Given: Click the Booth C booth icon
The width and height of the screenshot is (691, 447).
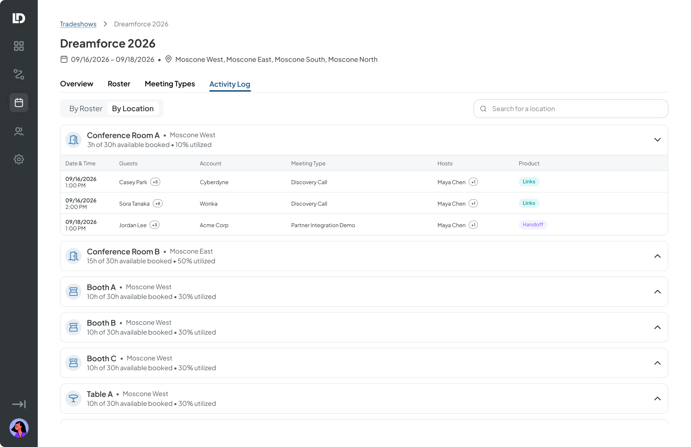Looking at the screenshot, I should point(74,363).
